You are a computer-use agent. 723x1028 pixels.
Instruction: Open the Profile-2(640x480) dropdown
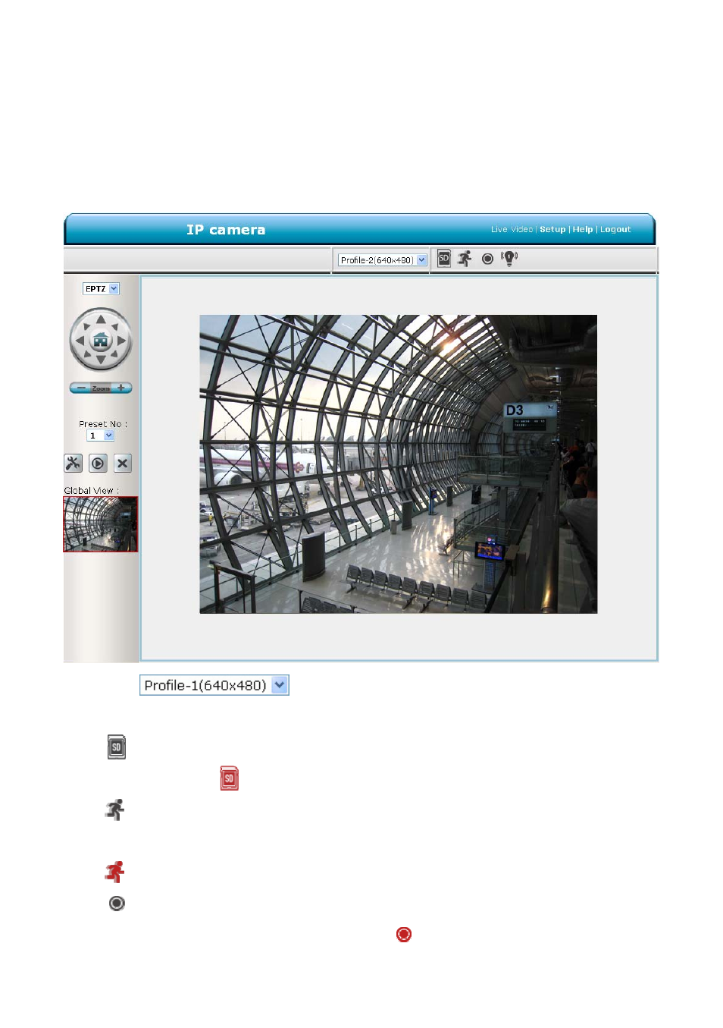383,260
